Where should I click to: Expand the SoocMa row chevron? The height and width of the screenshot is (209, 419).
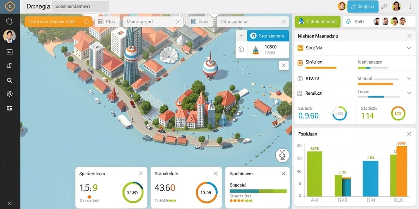pos(409,48)
